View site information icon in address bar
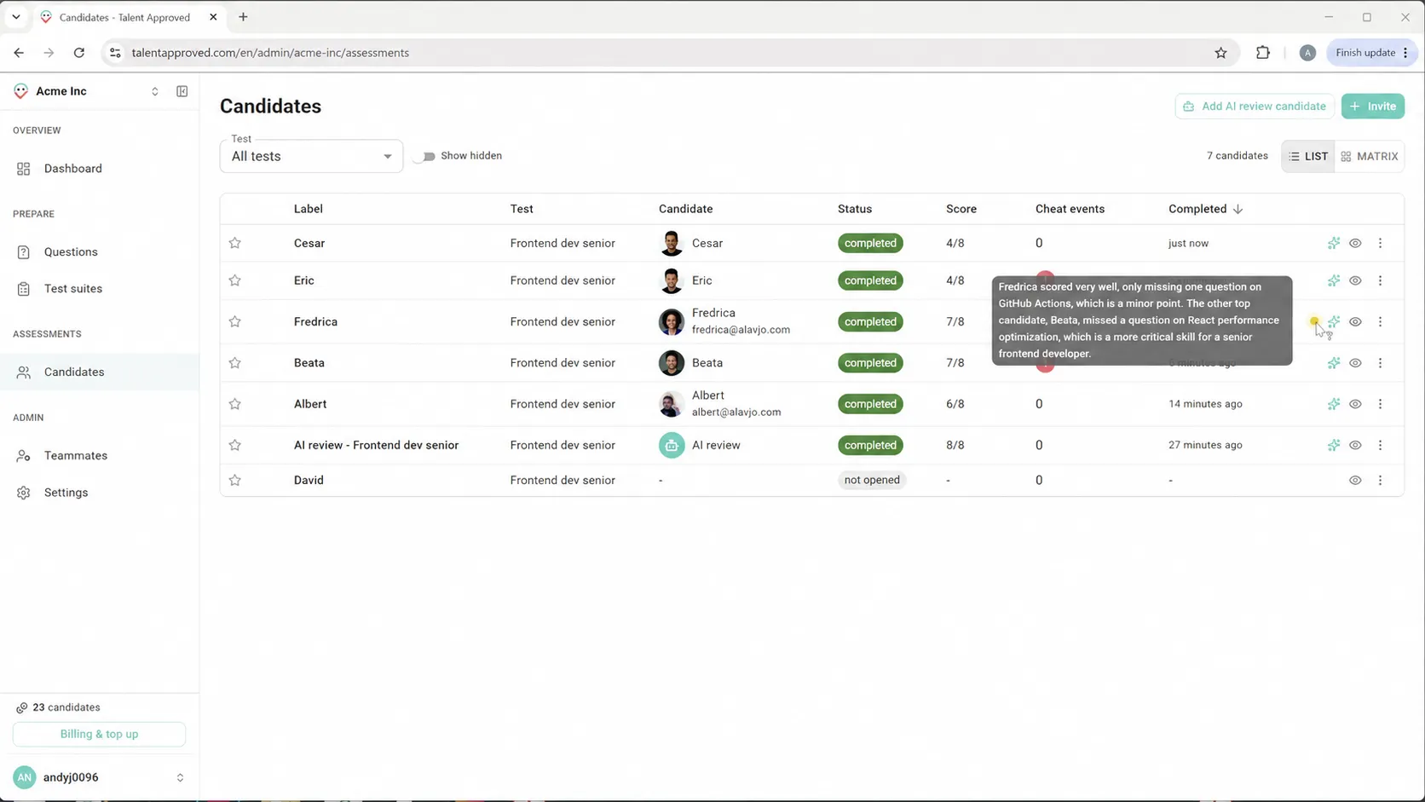1425x802 pixels. 115,53
